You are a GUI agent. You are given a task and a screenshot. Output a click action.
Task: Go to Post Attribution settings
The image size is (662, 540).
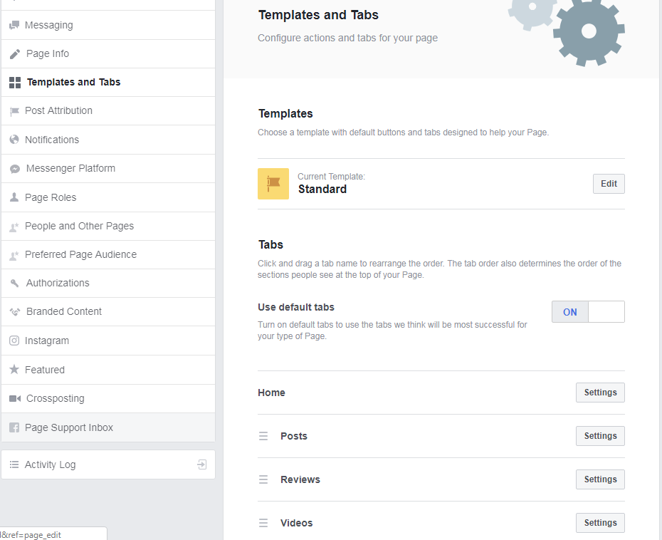tap(108, 110)
